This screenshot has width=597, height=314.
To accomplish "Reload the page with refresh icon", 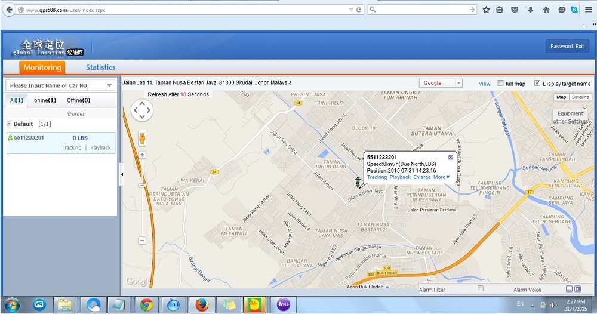I will coord(359,10).
